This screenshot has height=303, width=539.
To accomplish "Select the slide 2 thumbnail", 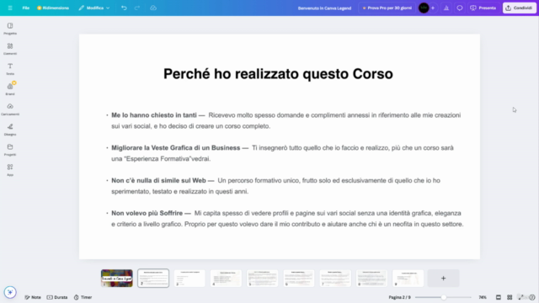I will click(x=153, y=279).
